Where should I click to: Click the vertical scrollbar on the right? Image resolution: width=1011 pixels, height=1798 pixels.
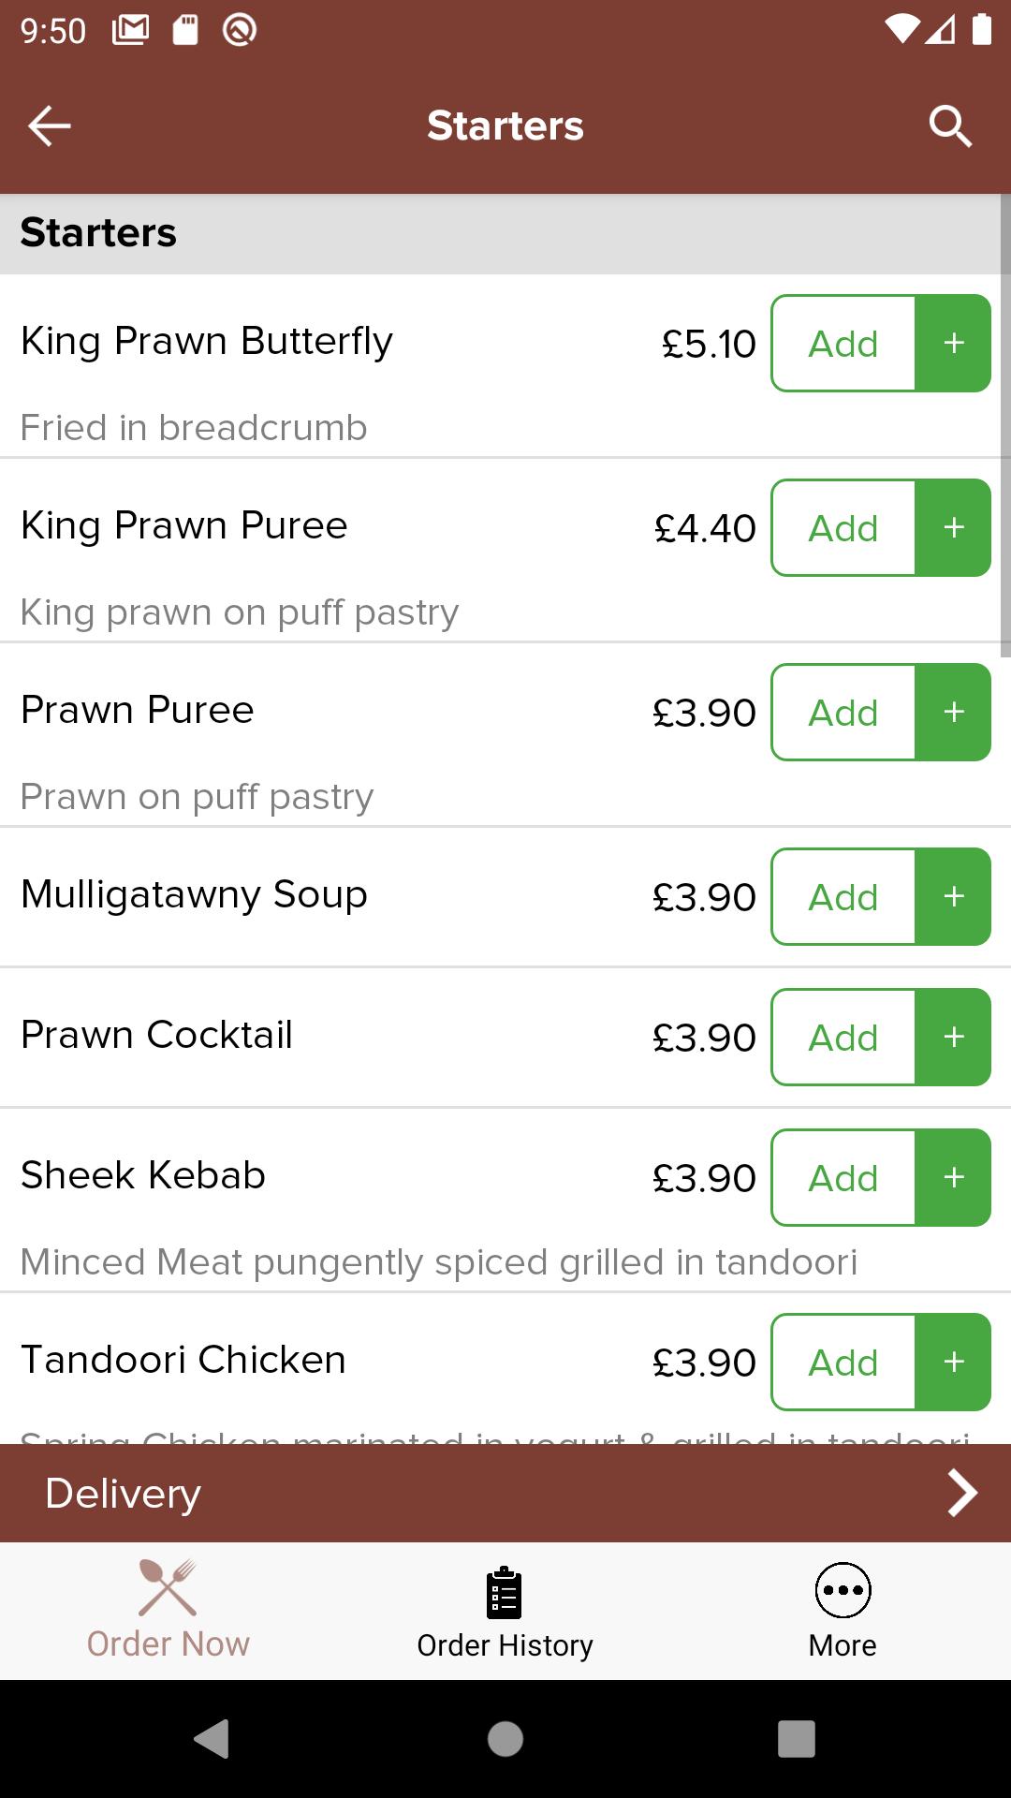(1005, 425)
